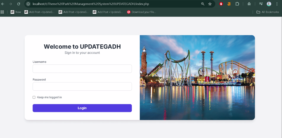Go back using the browser back arrow
The height and width of the screenshot is (138, 282).
click(x=3, y=4)
